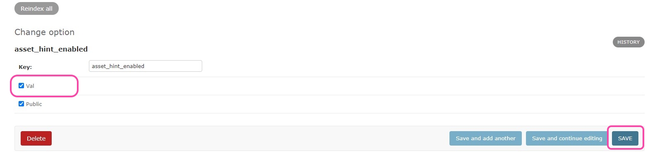The height and width of the screenshot is (153, 650).
Task: Click the Change option heading
Action: pos(45,32)
